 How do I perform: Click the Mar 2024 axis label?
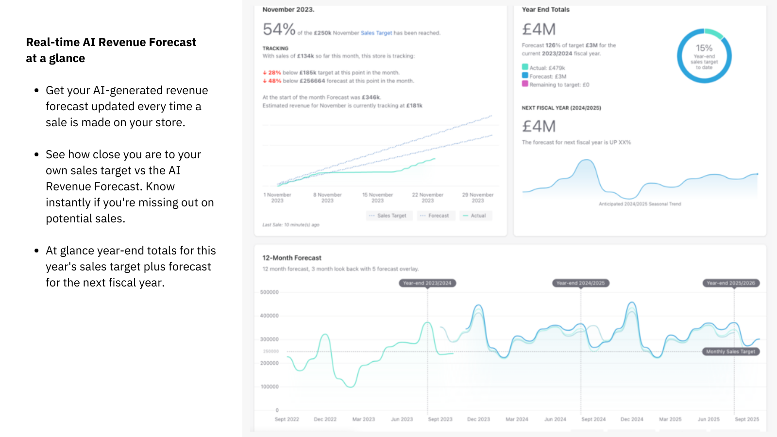pyautogui.click(x=517, y=419)
